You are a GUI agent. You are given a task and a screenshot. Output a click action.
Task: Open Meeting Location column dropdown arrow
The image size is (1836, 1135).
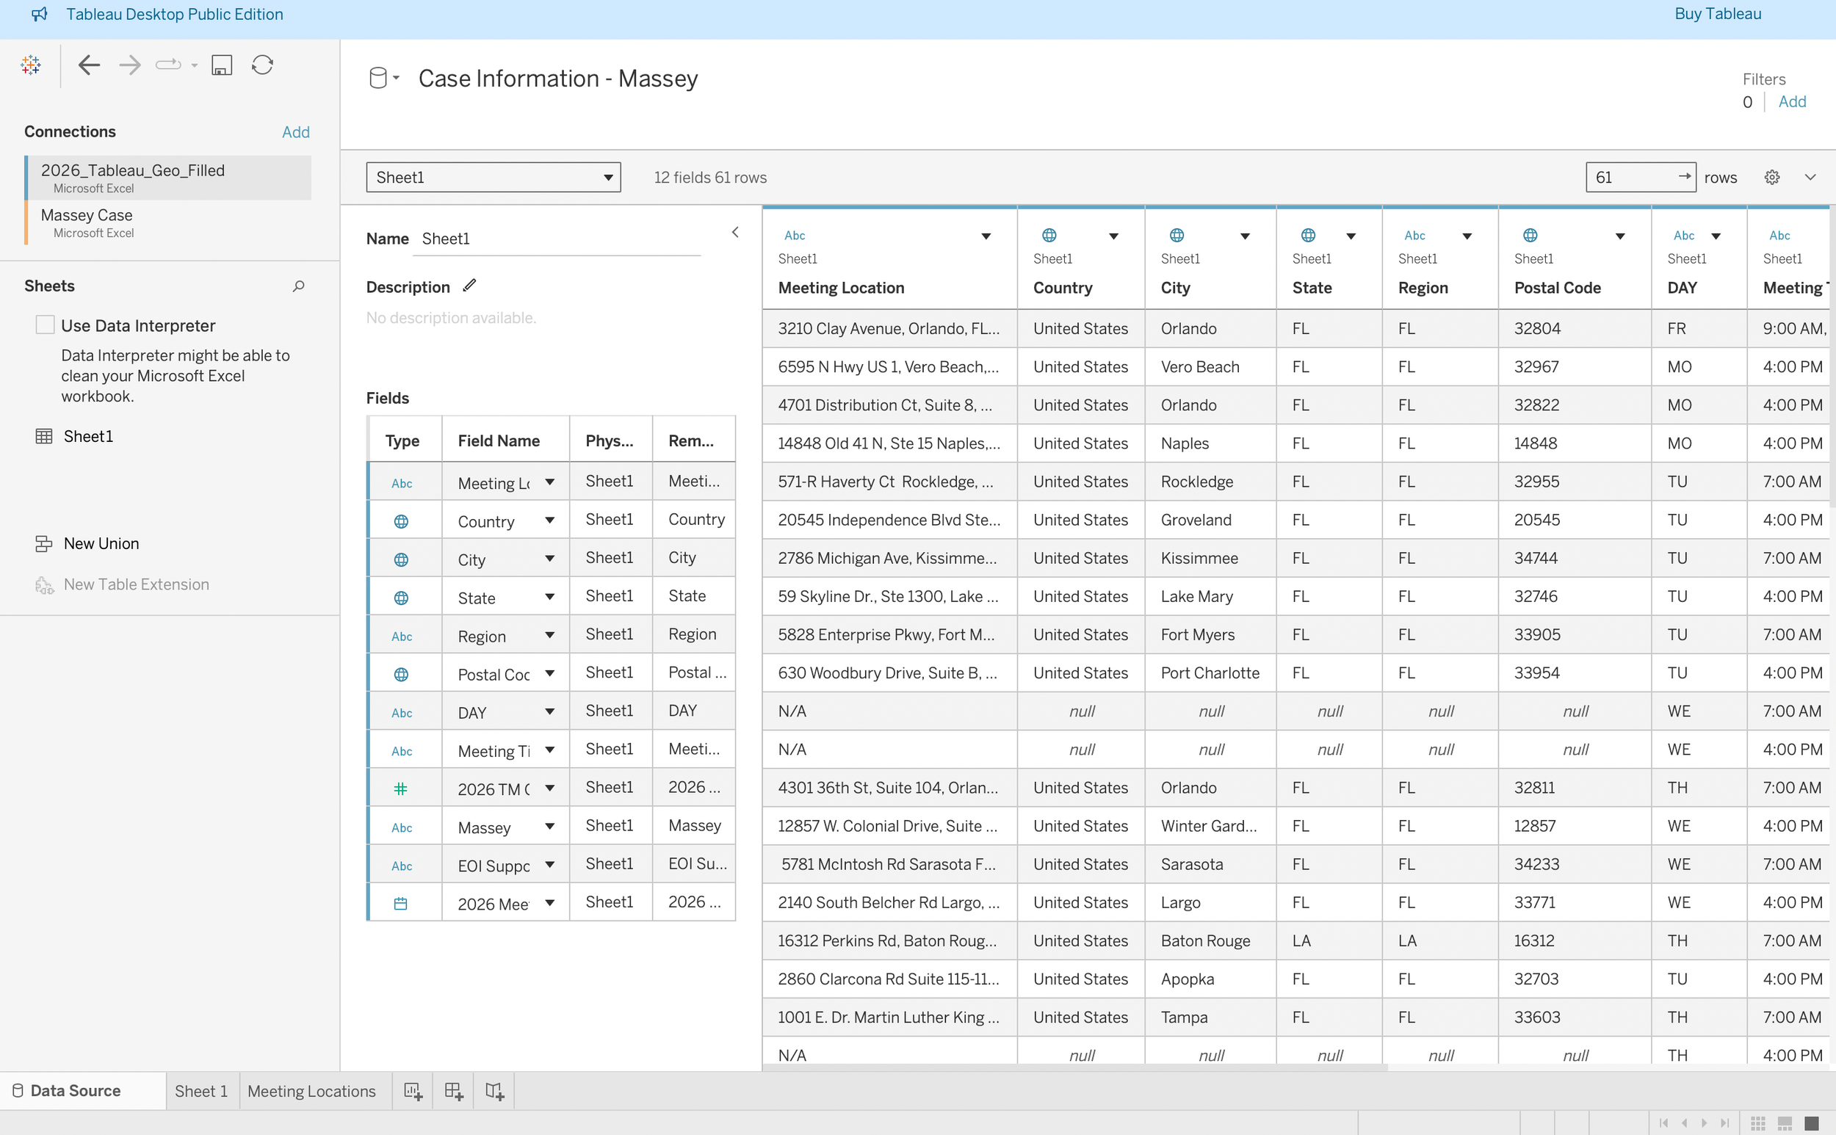986,236
